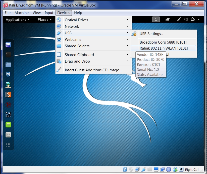This screenshot has height=174, width=207.
Task: Launch the Terminal from the sidebar
Action: click(8, 54)
